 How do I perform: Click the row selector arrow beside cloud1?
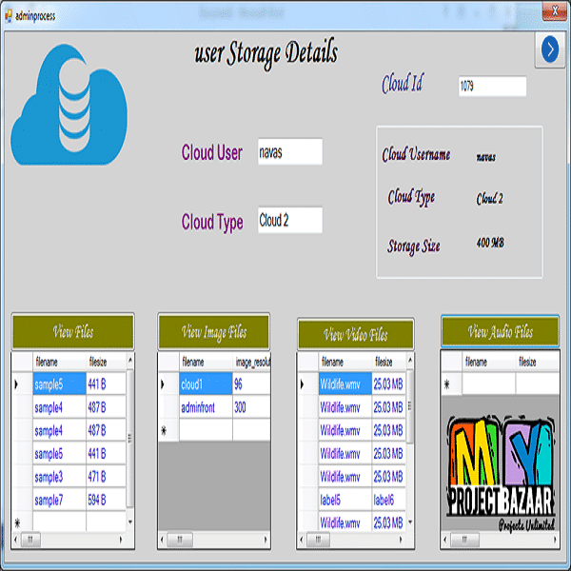[x=167, y=384]
